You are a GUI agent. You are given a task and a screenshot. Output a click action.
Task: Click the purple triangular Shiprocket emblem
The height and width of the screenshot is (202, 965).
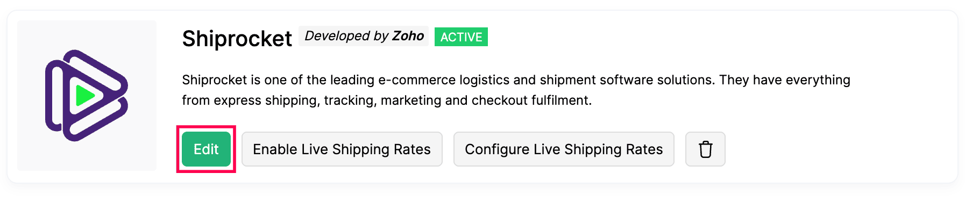(87, 96)
